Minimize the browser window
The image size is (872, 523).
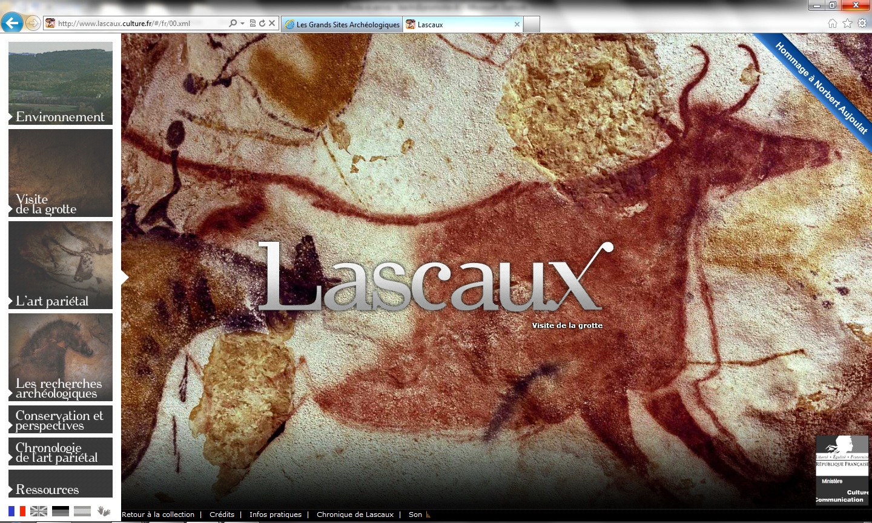[x=817, y=5]
